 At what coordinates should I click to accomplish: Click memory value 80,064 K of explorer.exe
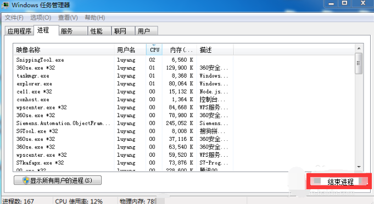click(181, 84)
